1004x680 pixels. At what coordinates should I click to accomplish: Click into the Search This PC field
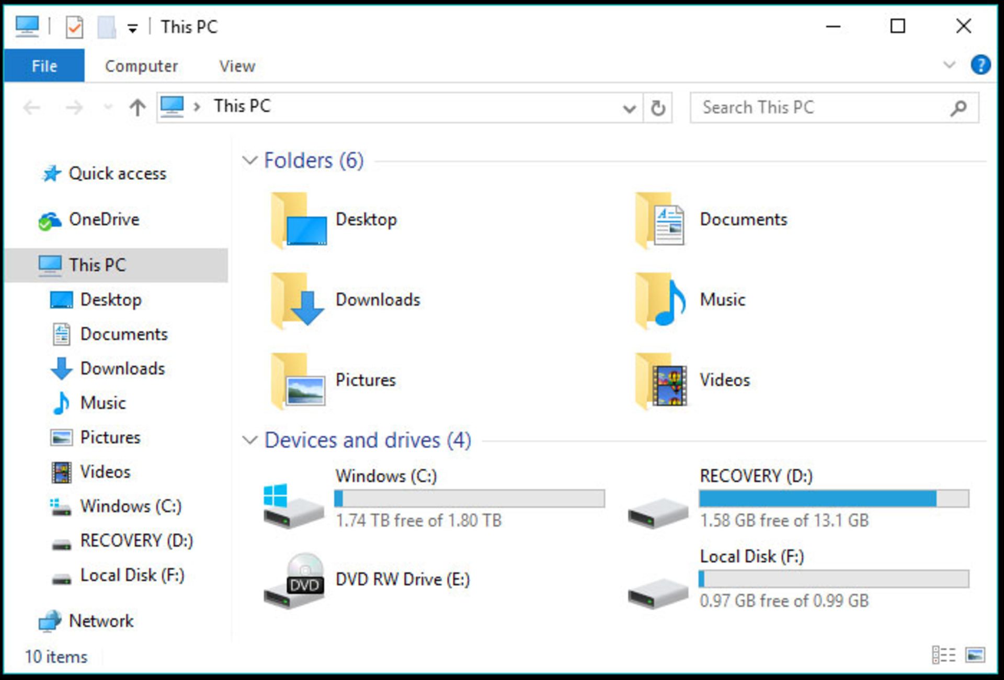(x=821, y=108)
